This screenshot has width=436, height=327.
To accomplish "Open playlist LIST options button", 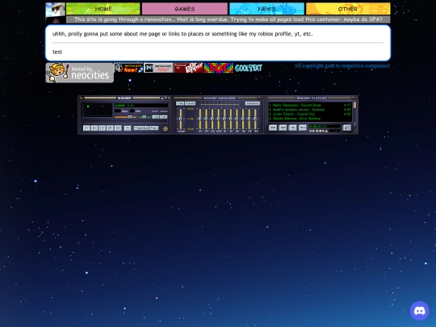I will [346, 128].
